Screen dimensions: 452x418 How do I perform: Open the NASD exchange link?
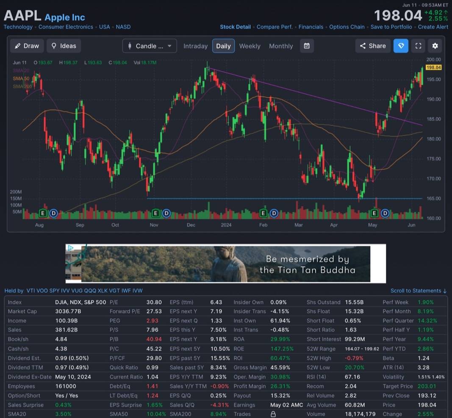pyautogui.click(x=123, y=27)
